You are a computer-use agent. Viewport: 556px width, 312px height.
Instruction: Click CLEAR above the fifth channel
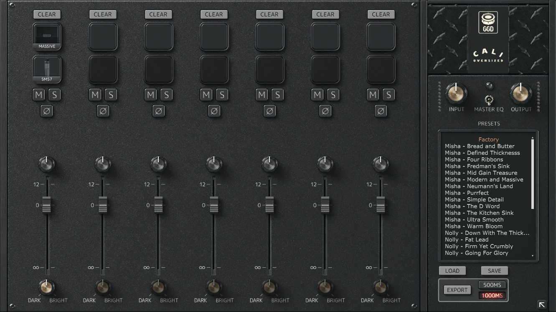[269, 14]
